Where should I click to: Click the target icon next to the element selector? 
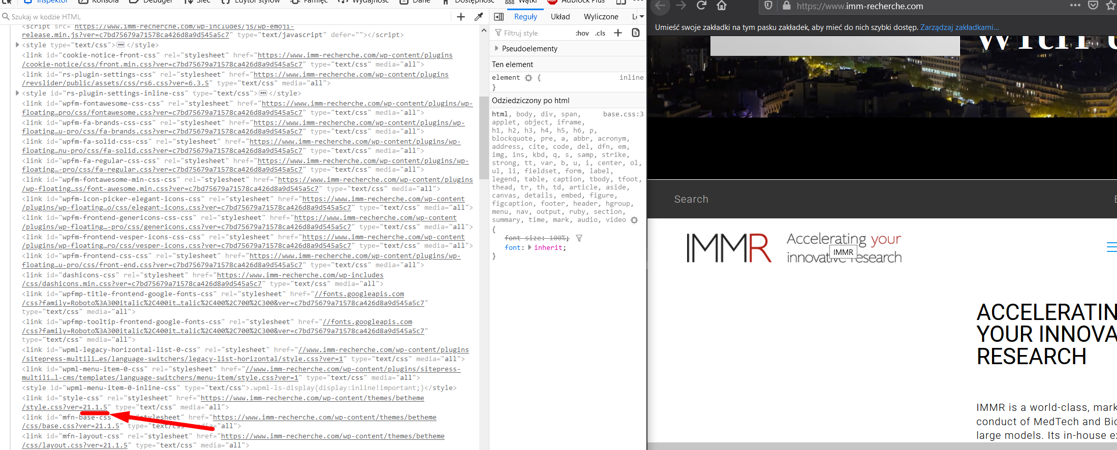529,78
